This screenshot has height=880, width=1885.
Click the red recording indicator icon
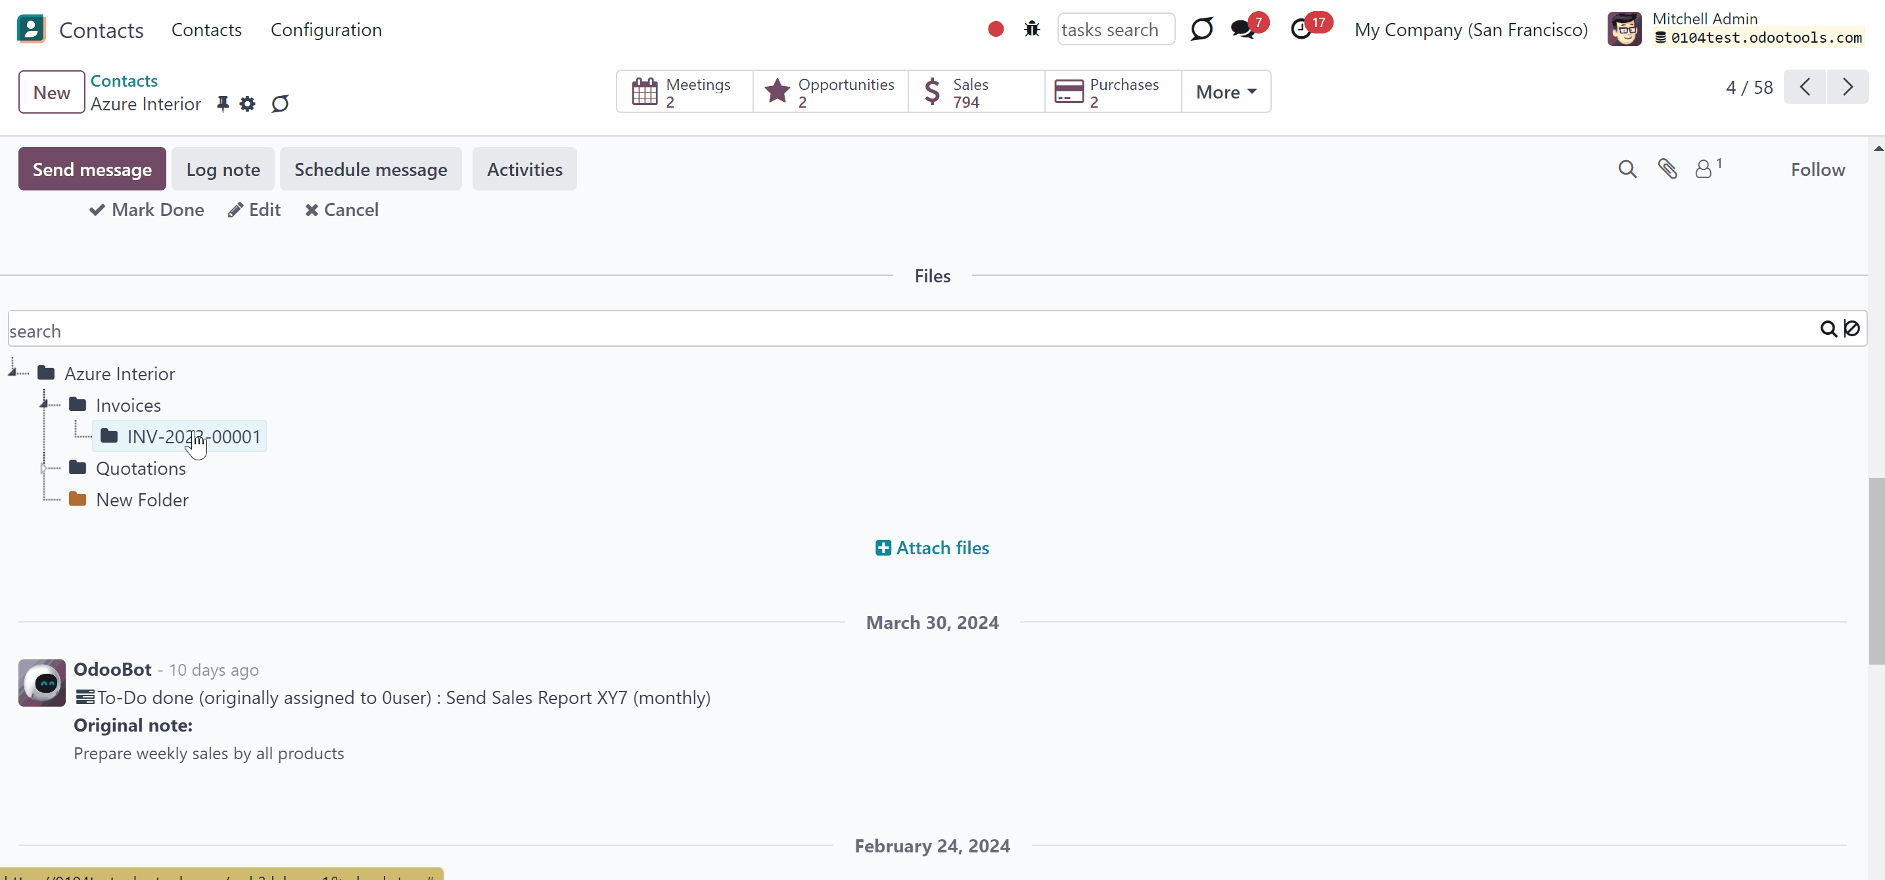click(995, 30)
